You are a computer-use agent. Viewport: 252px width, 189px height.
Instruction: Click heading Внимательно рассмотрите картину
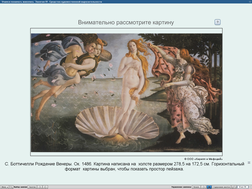[x=126, y=22]
